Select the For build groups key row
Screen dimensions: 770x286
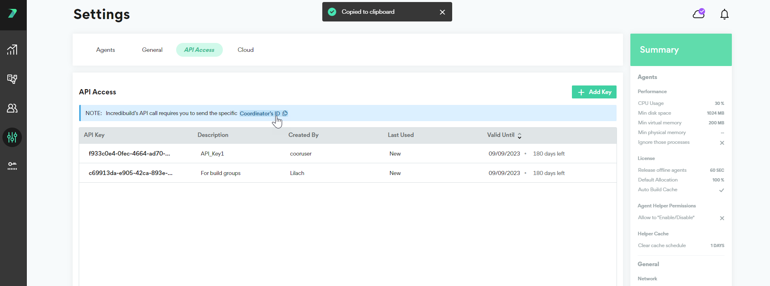point(347,173)
